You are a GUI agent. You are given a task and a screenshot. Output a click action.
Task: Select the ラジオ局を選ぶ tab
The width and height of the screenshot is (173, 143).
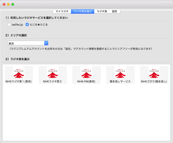click(x=82, y=11)
